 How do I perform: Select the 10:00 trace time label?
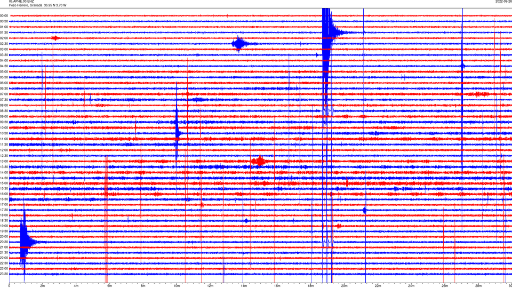click(x=4, y=127)
